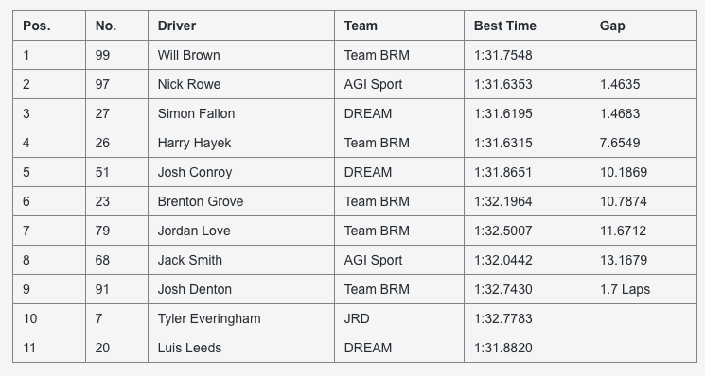Viewport: 705px width, 376px height.
Task: Click the Best Time column header
Action: point(527,26)
